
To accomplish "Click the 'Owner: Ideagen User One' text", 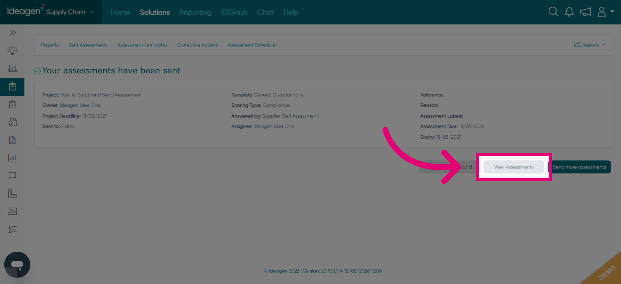I will [x=71, y=105].
